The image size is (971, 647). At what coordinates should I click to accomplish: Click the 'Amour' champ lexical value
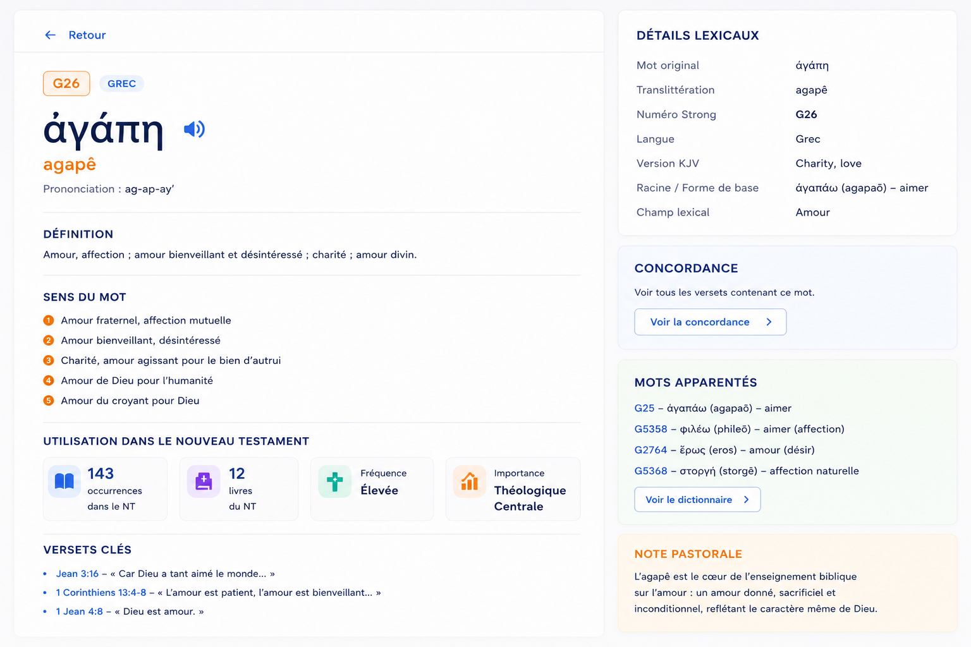point(812,212)
